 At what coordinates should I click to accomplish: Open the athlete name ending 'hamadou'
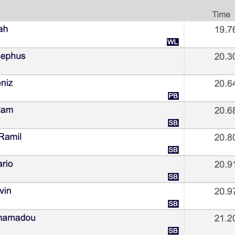[18, 218]
